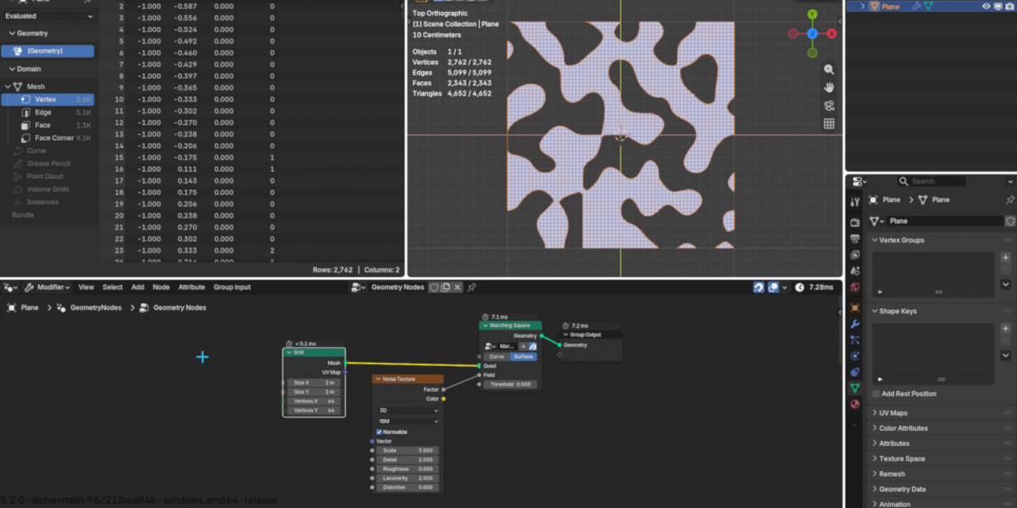The image size is (1017, 508).
Task: Open the Add menu in node editor
Action: click(137, 287)
